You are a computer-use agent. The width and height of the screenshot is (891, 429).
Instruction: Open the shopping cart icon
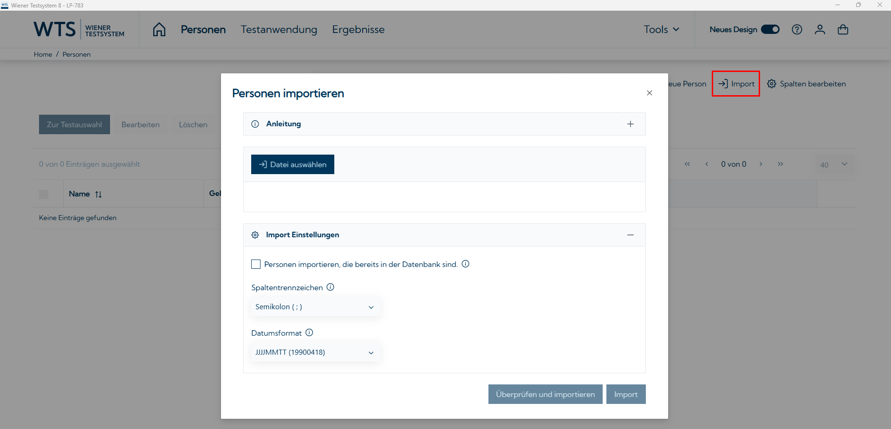(843, 29)
